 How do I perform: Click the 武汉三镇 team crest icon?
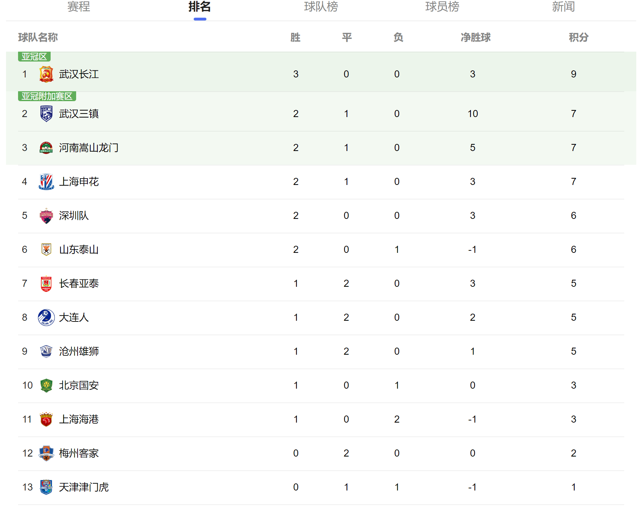(46, 114)
